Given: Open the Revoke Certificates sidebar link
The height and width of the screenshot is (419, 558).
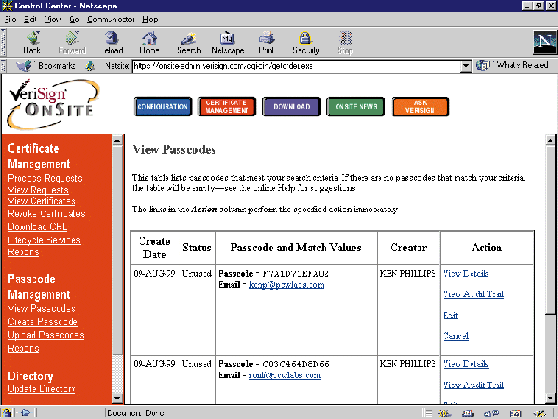Looking at the screenshot, I should [46, 213].
